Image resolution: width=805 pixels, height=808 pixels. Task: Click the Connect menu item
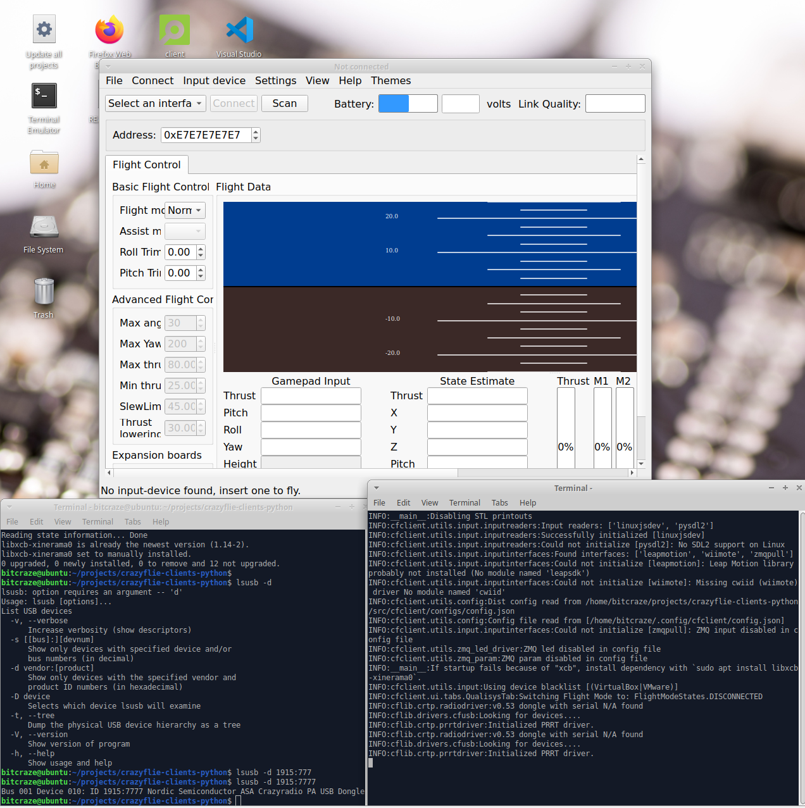click(x=153, y=81)
